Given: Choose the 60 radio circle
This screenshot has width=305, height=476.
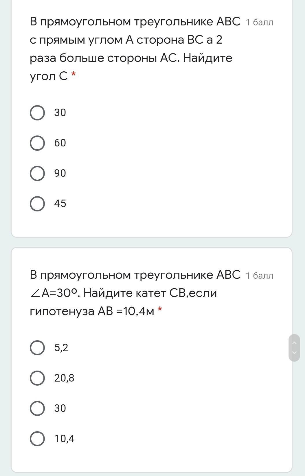Looking at the screenshot, I should tap(37, 143).
